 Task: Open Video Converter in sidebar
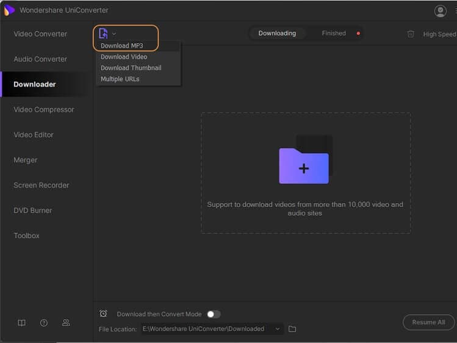tap(40, 34)
